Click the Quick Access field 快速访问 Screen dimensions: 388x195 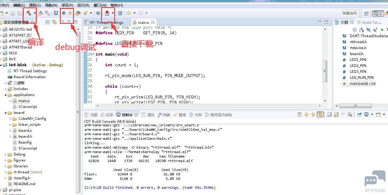(x=350, y=13)
